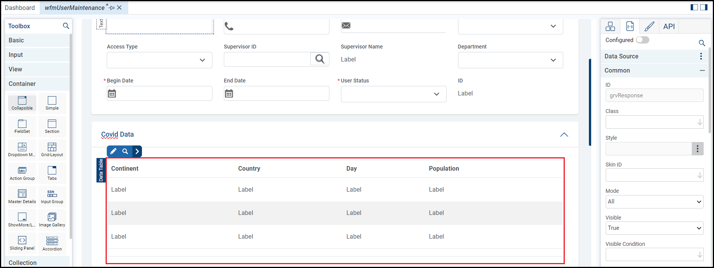The image size is (714, 268).
Task: Collapse the Common properties section
Action: [702, 71]
